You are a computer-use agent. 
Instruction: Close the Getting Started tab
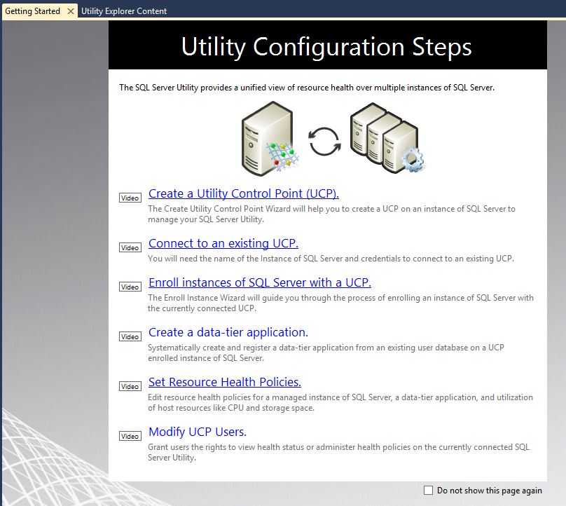point(71,11)
